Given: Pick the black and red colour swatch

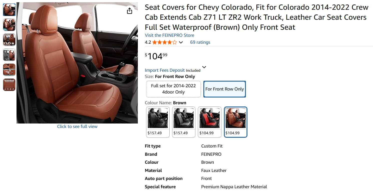Looking at the screenshot, I should (209, 122).
